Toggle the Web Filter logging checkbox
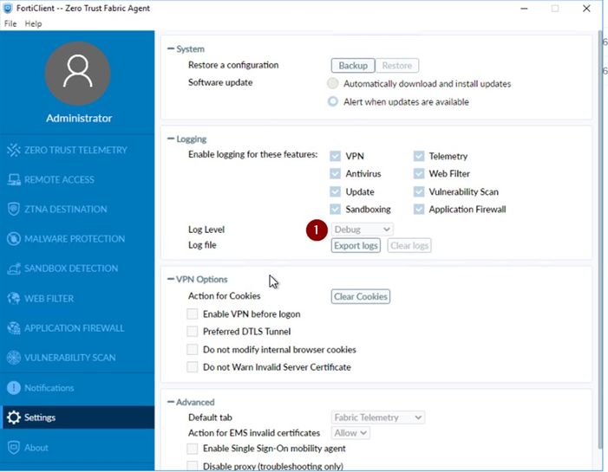Screen dimensions: 608x472 coord(419,173)
